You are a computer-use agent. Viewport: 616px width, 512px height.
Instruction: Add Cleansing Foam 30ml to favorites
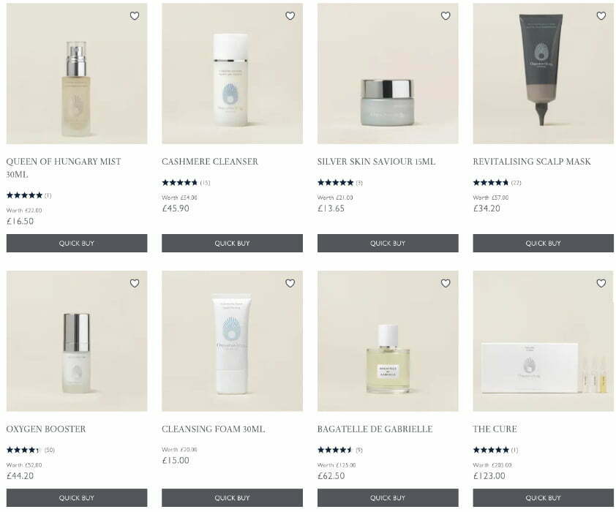click(290, 283)
